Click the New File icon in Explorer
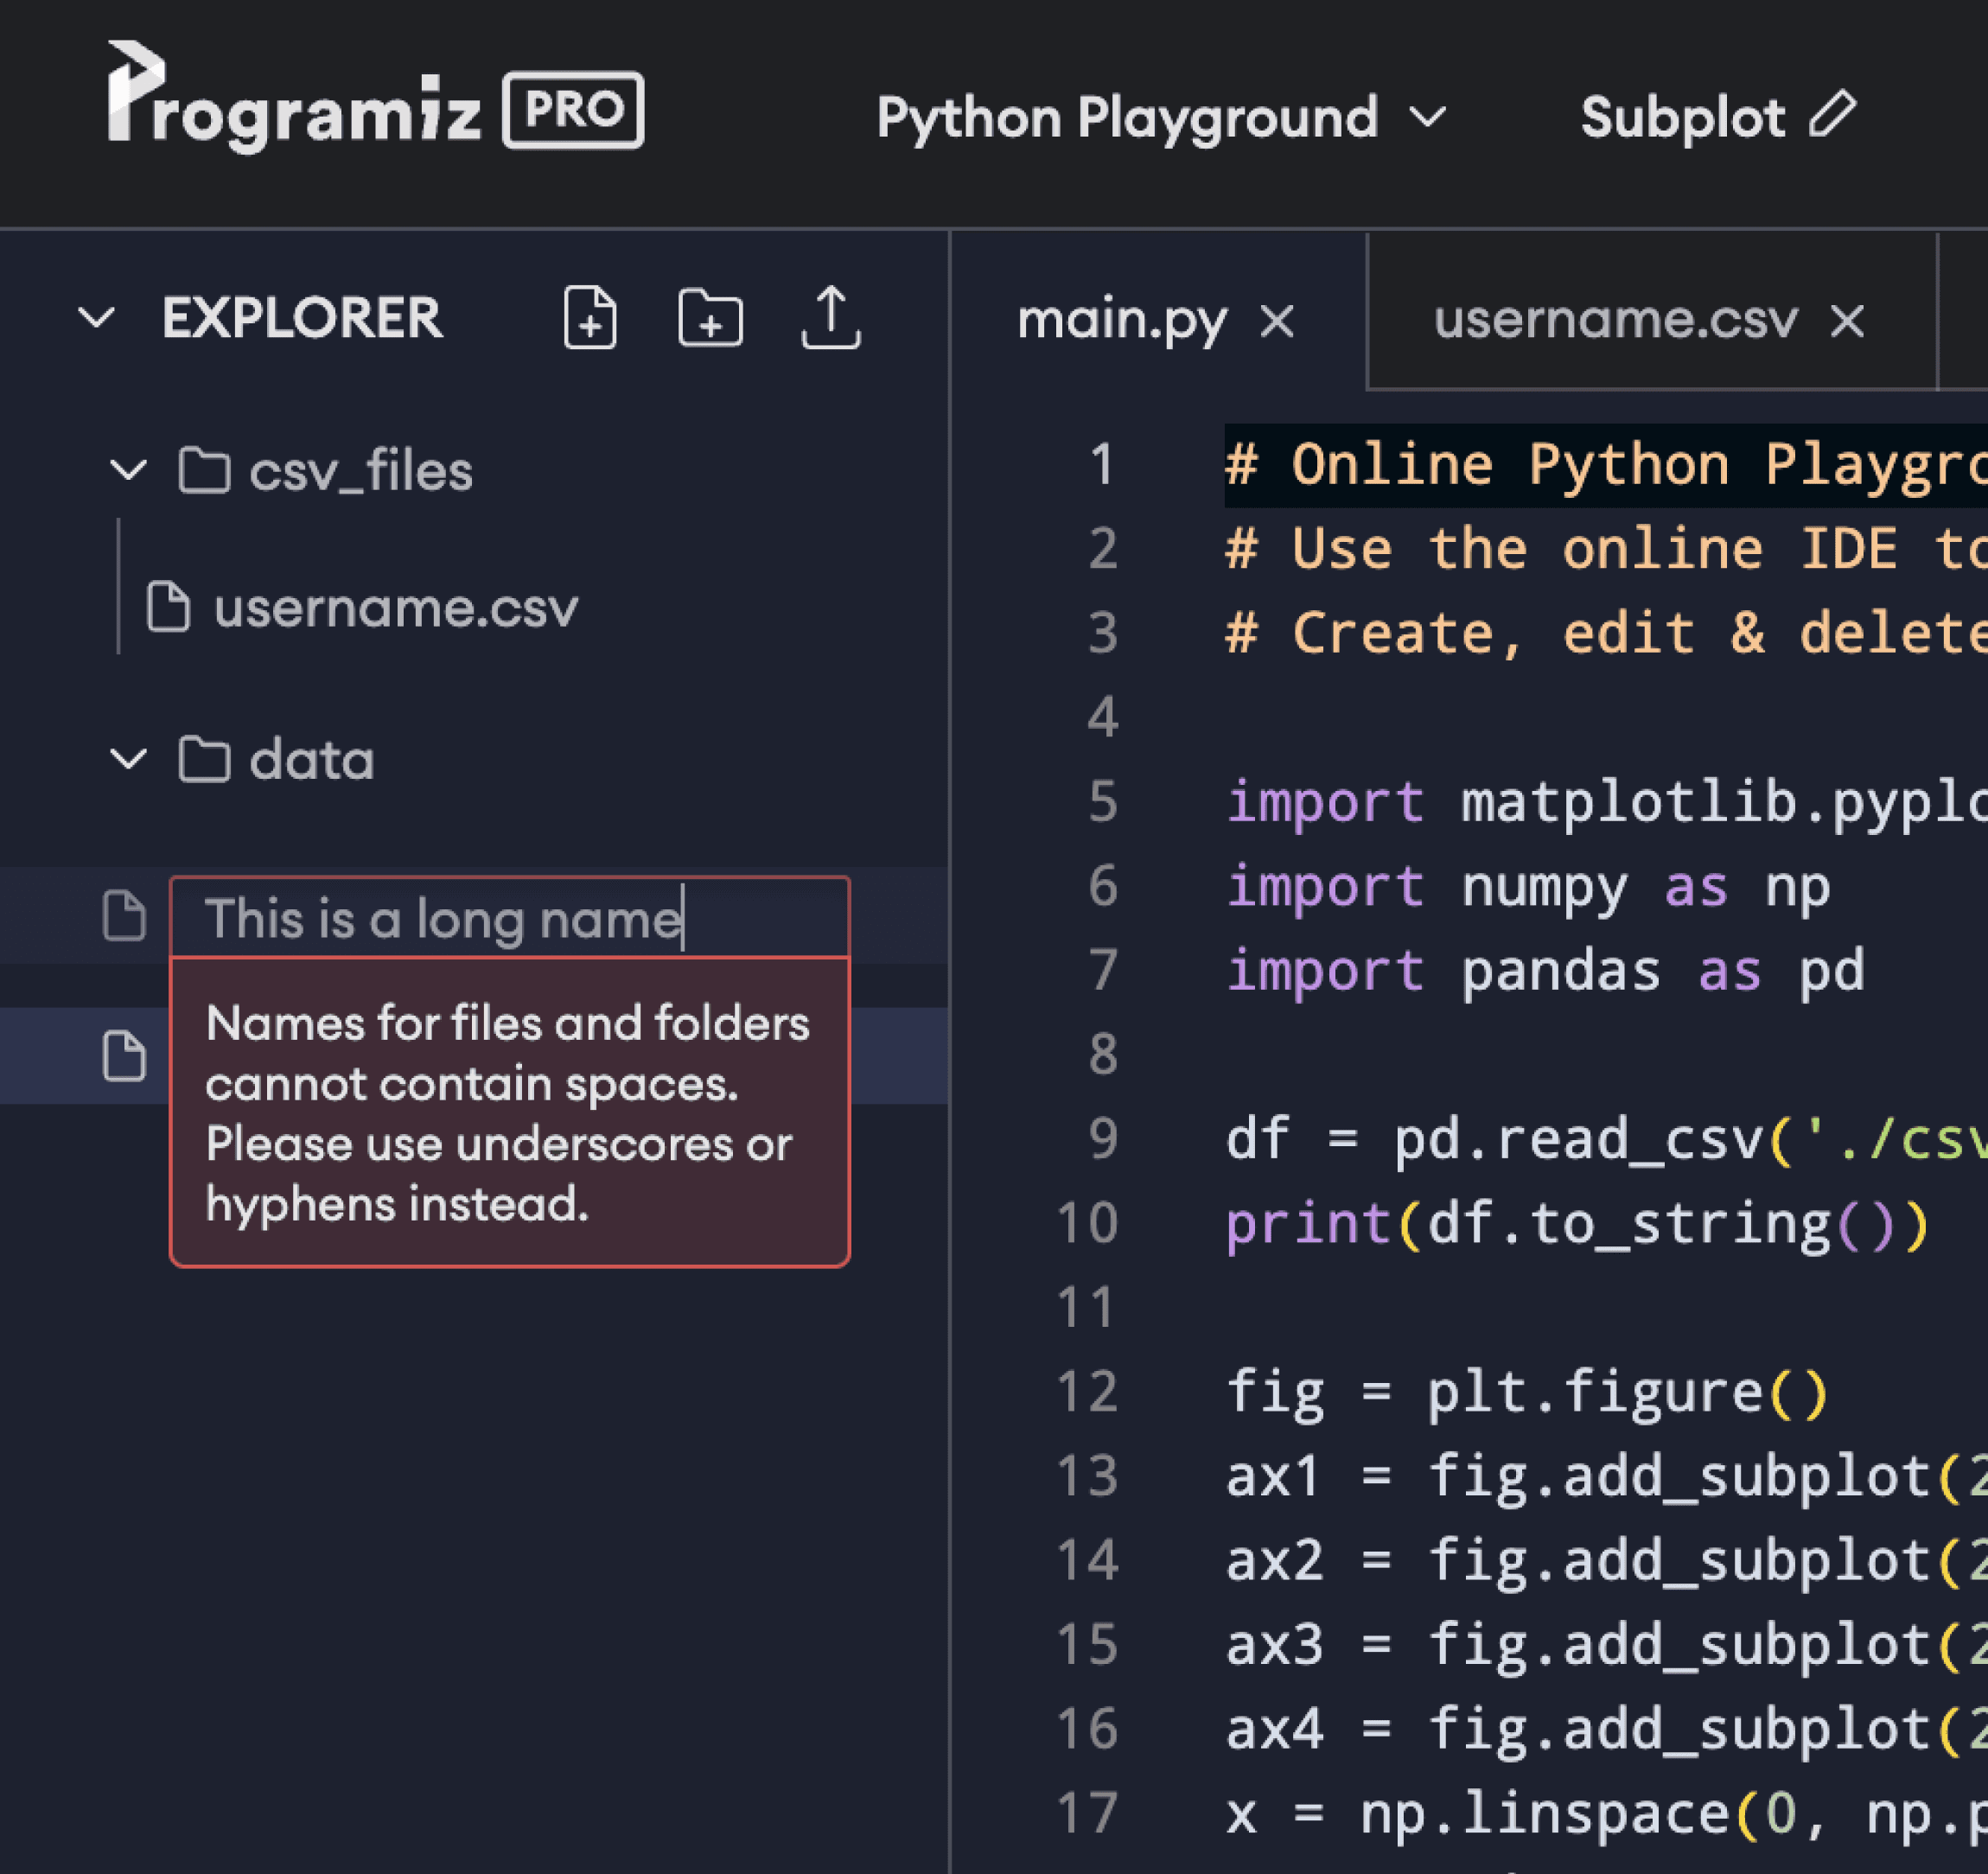1988x1874 pixels. [x=590, y=318]
